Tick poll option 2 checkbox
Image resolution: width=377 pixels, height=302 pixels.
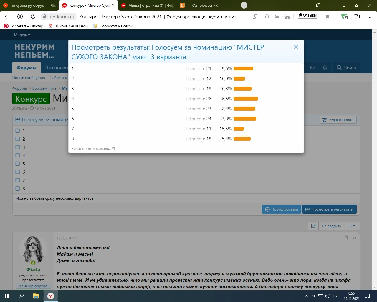[18, 139]
